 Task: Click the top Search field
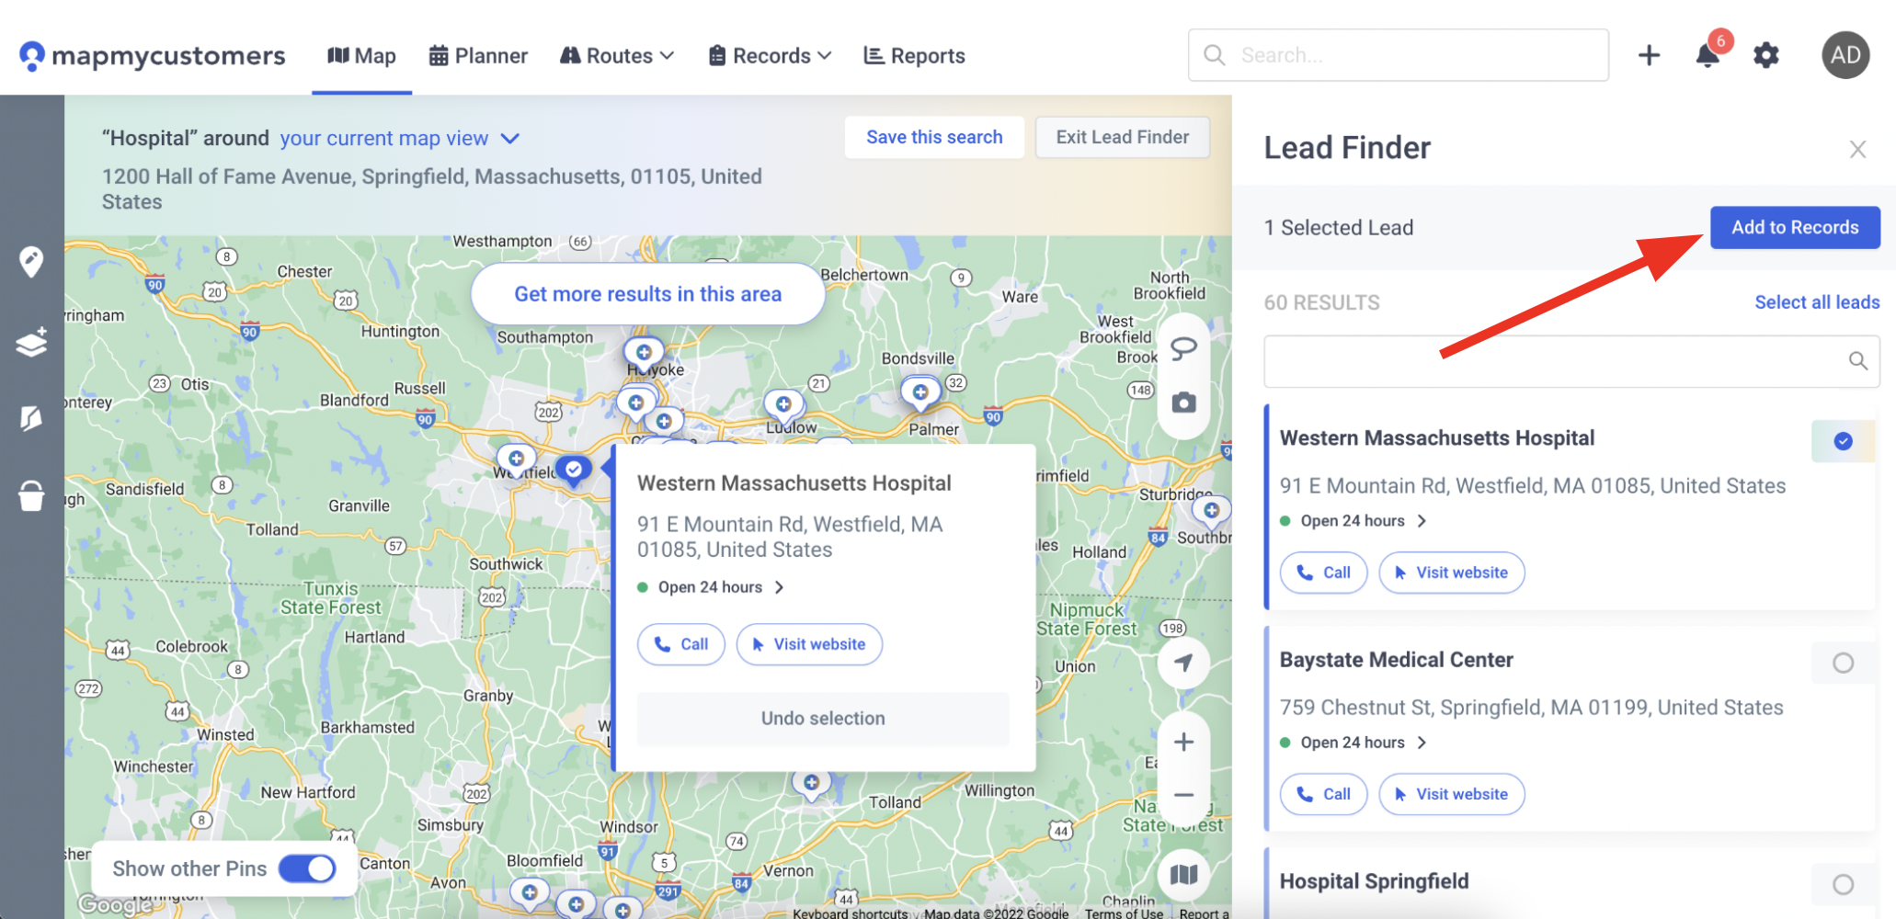click(1398, 55)
